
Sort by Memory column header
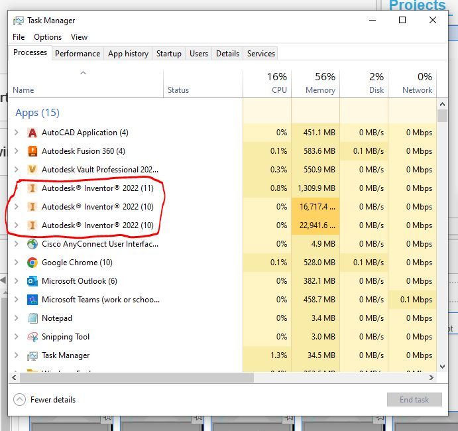point(315,84)
